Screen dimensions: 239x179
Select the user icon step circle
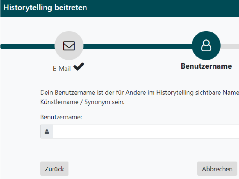pyautogui.click(x=206, y=45)
